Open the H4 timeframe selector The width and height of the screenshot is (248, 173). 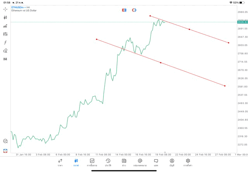[x=5, y=59]
